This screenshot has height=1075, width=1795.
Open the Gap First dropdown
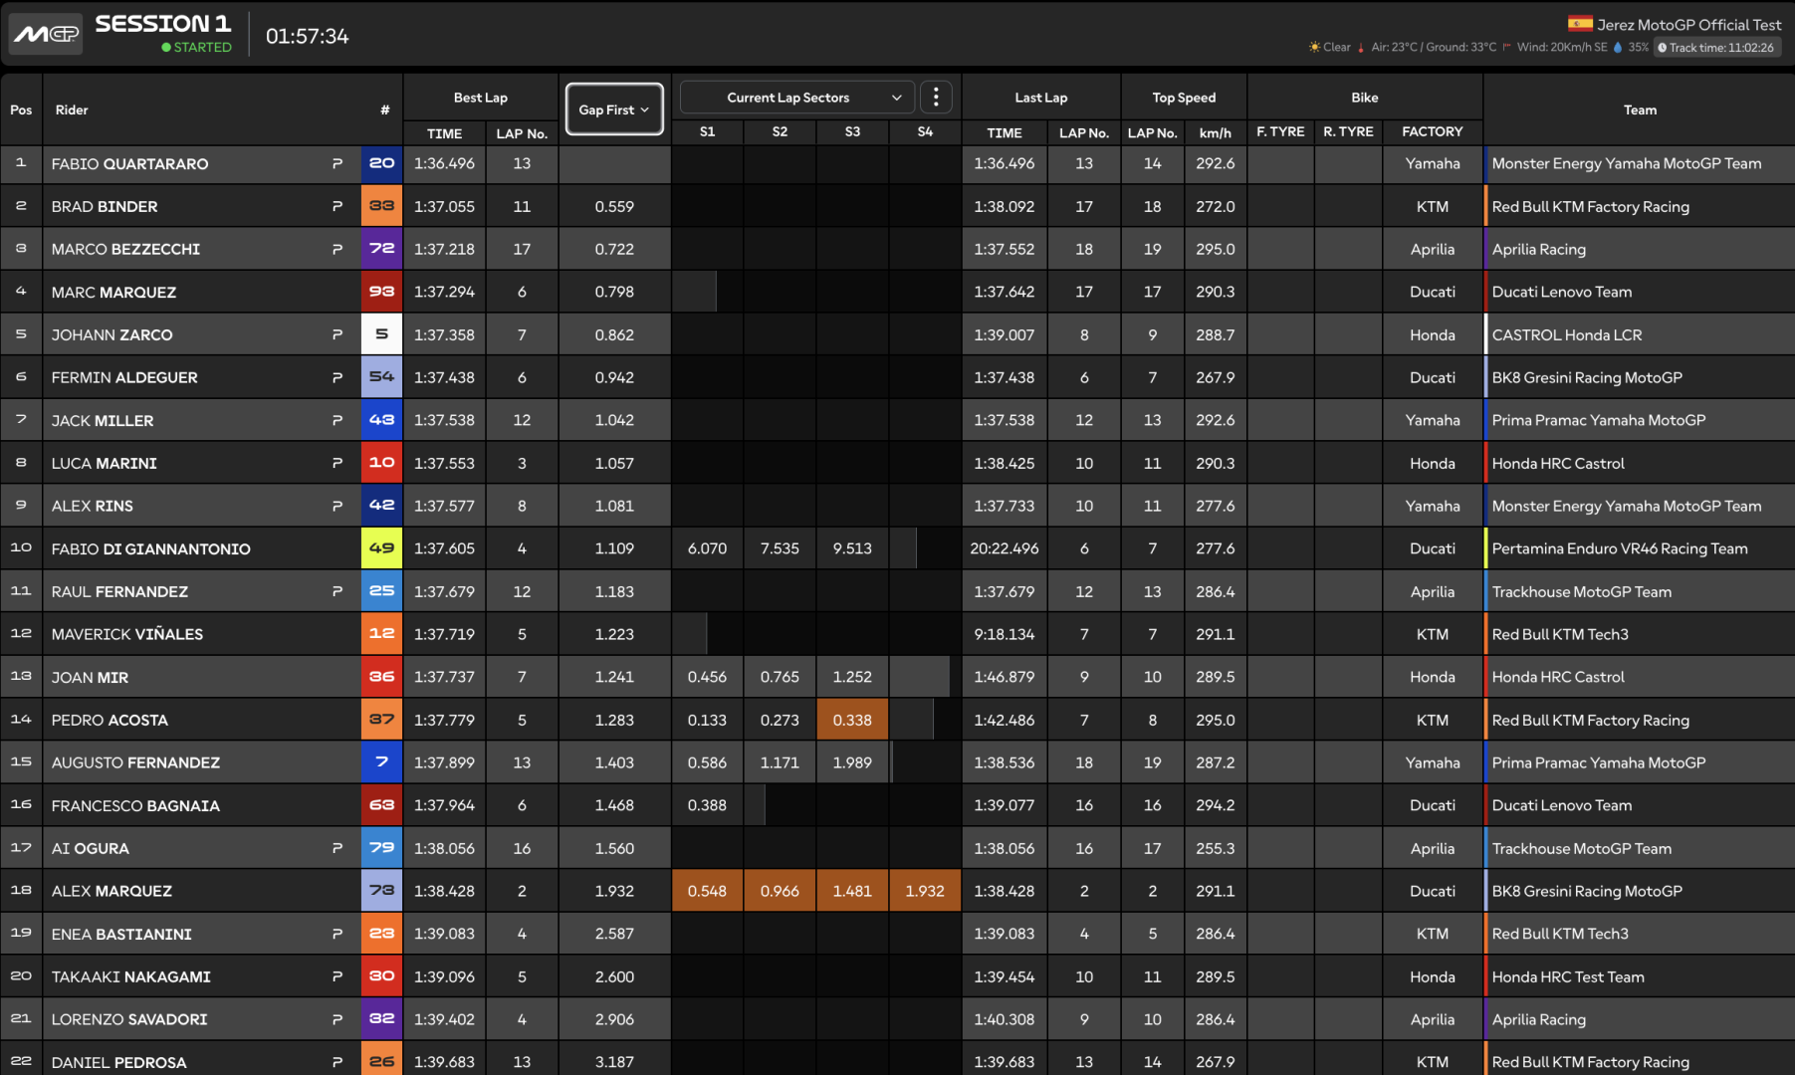(x=614, y=109)
